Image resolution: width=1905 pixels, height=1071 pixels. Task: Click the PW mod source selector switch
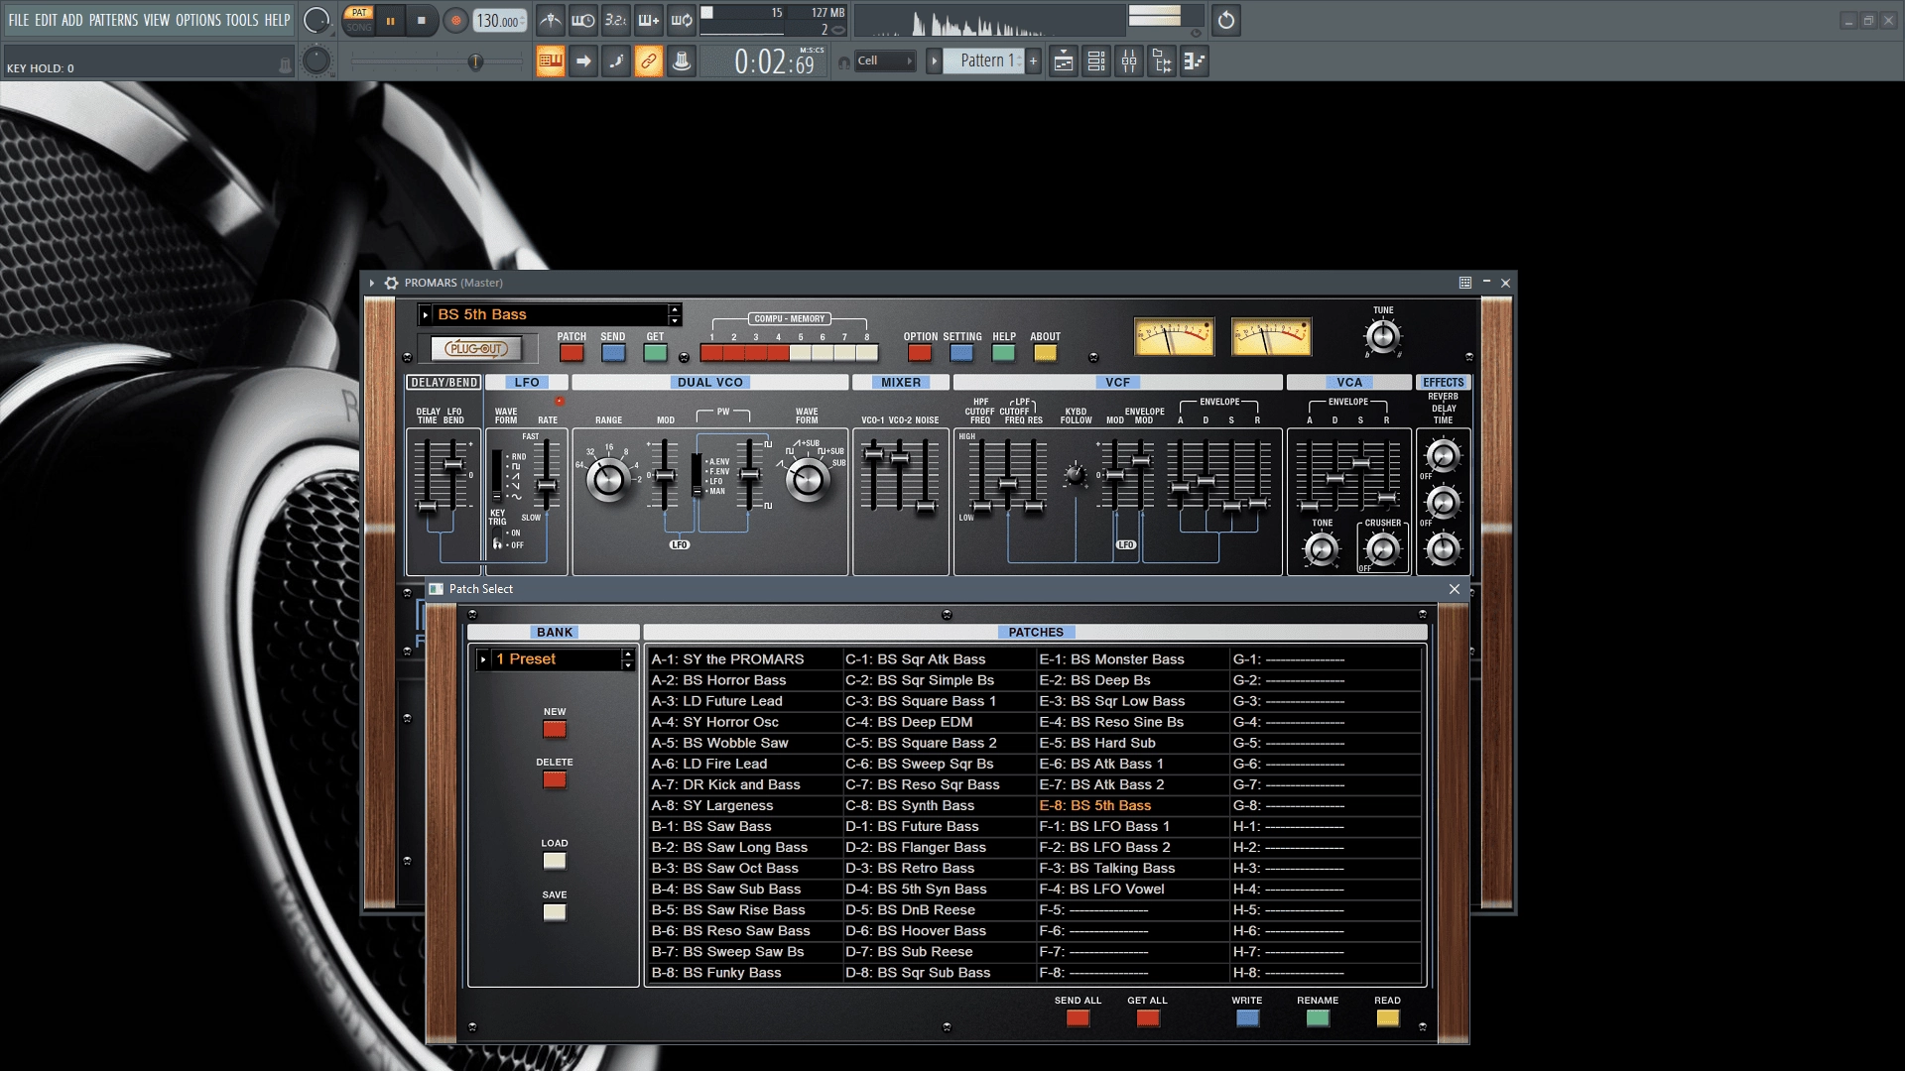pyautogui.click(x=697, y=475)
